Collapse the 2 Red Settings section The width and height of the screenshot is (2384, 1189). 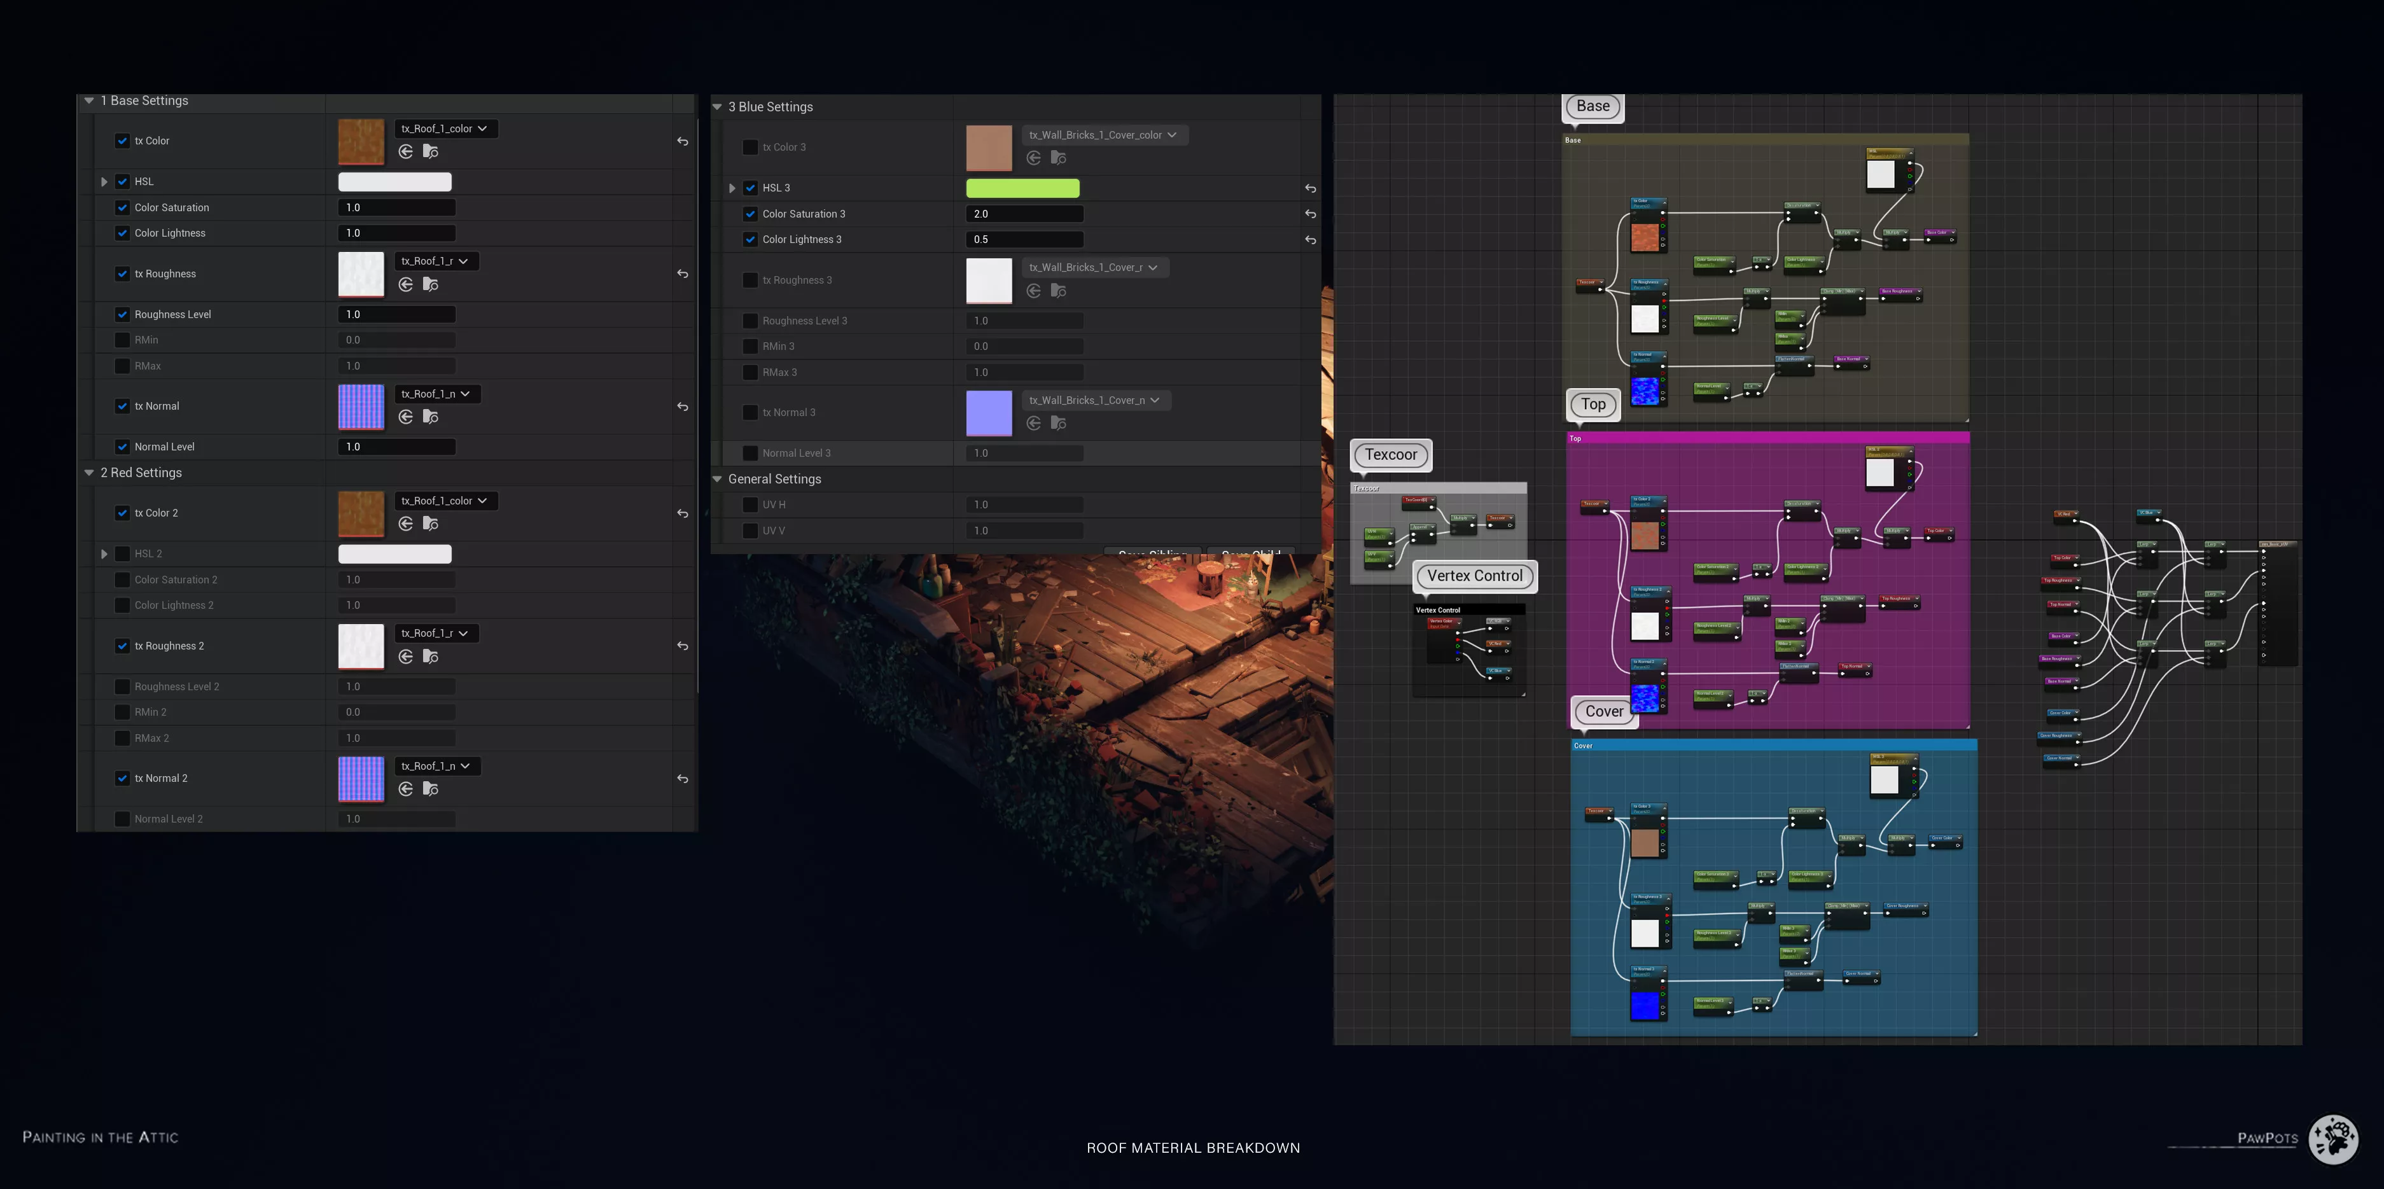(89, 473)
